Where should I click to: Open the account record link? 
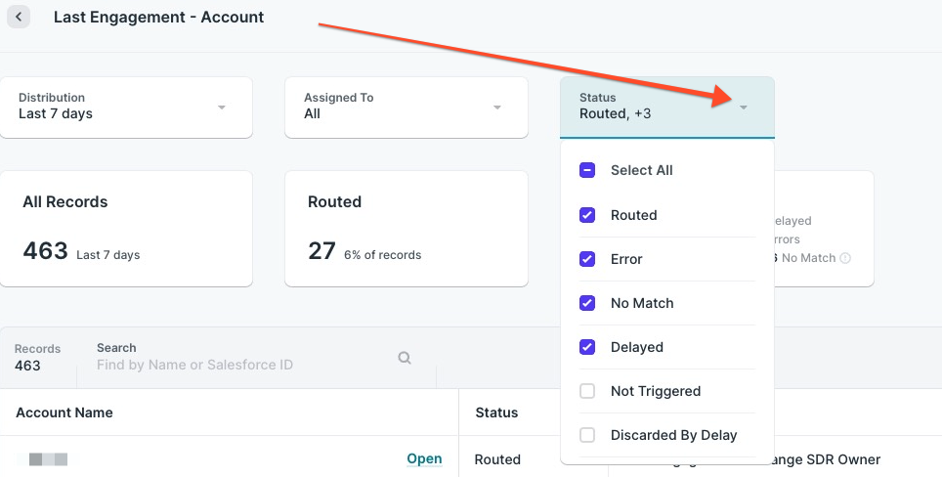[424, 459]
